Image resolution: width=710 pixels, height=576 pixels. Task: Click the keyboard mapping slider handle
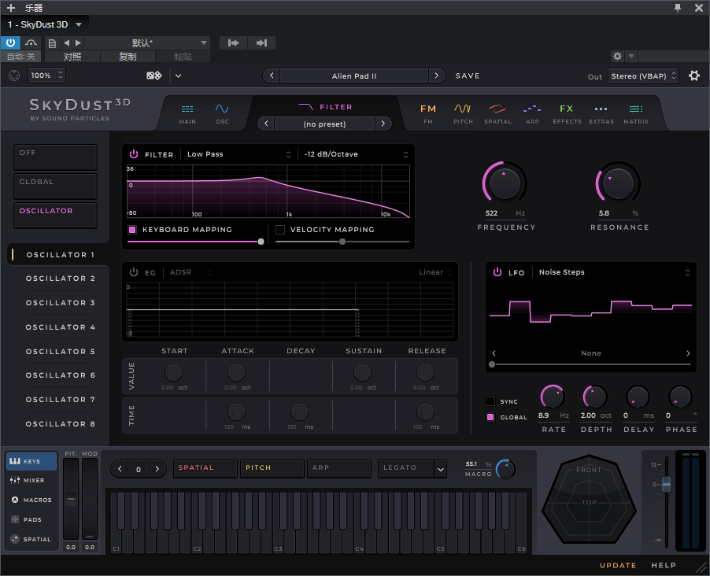pos(261,242)
